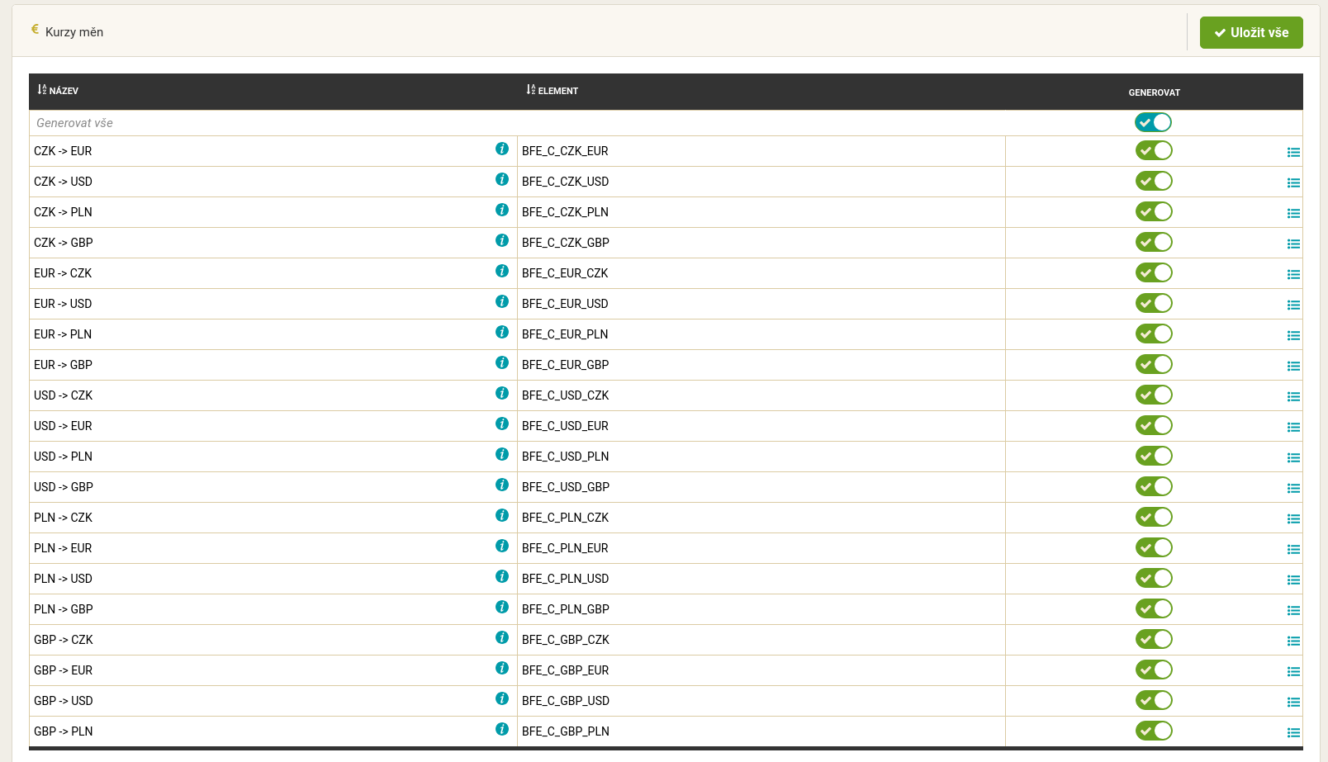Open list icon for BFE_C_GBP_PLN row
The image size is (1328, 762).
pos(1293,732)
